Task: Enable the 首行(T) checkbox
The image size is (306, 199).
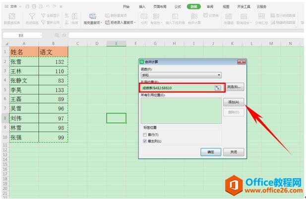Action: [x=145, y=135]
